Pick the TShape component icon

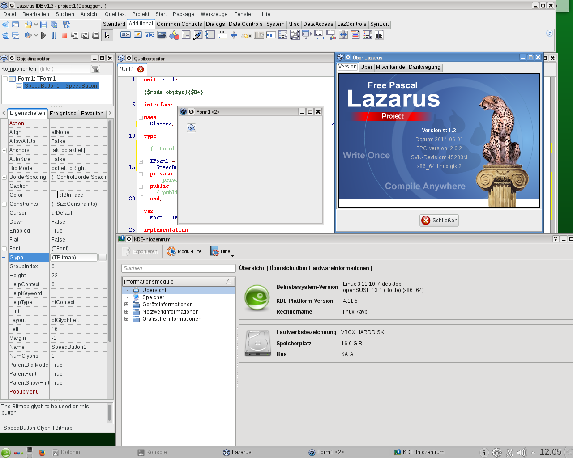[174, 35]
